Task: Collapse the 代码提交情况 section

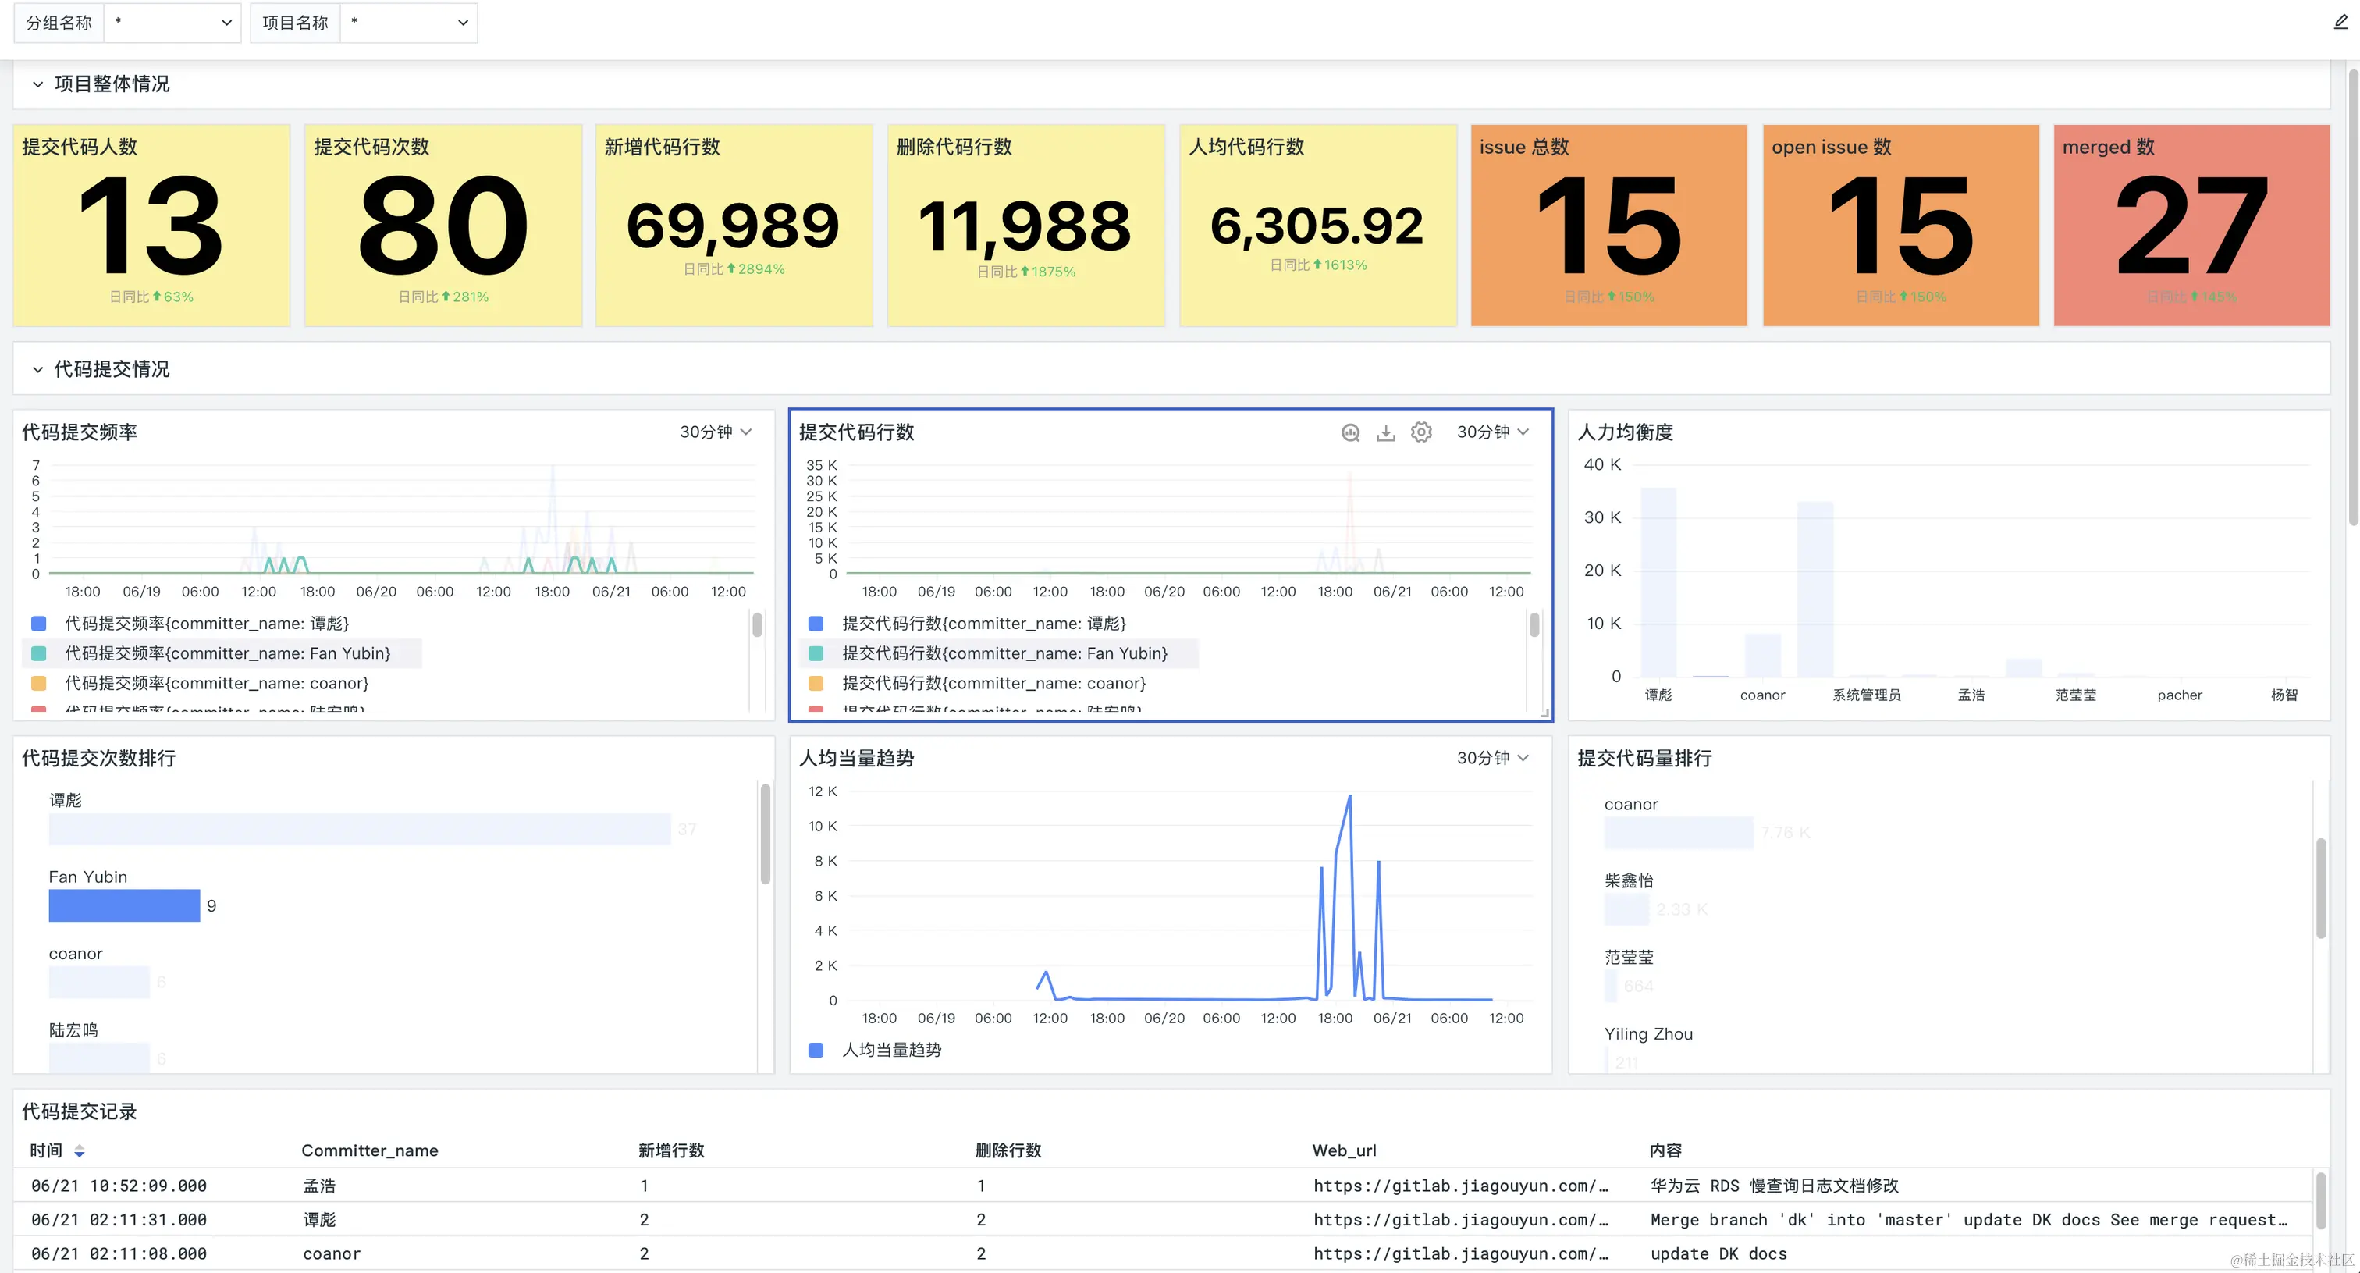Action: (37, 369)
